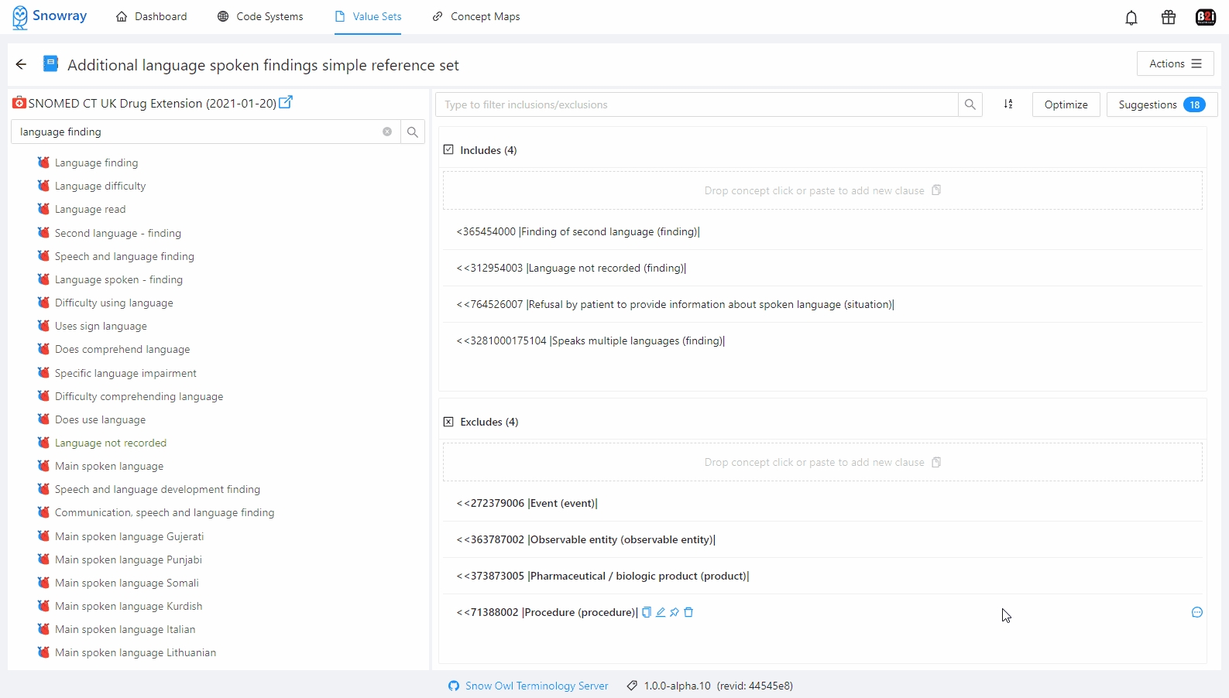This screenshot has height=698, width=1229.
Task: Toggle the Includes (4) checkbox
Action: 448,150
